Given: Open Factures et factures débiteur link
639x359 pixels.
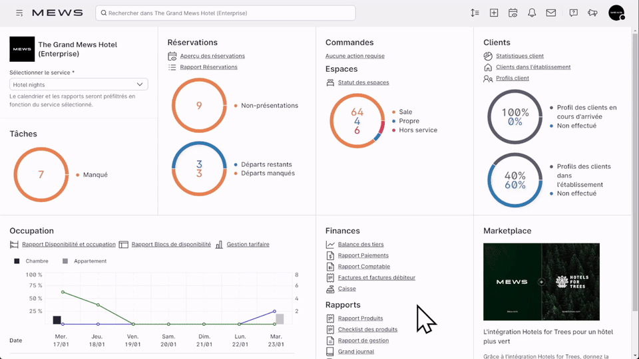Looking at the screenshot, I should coord(377,278).
